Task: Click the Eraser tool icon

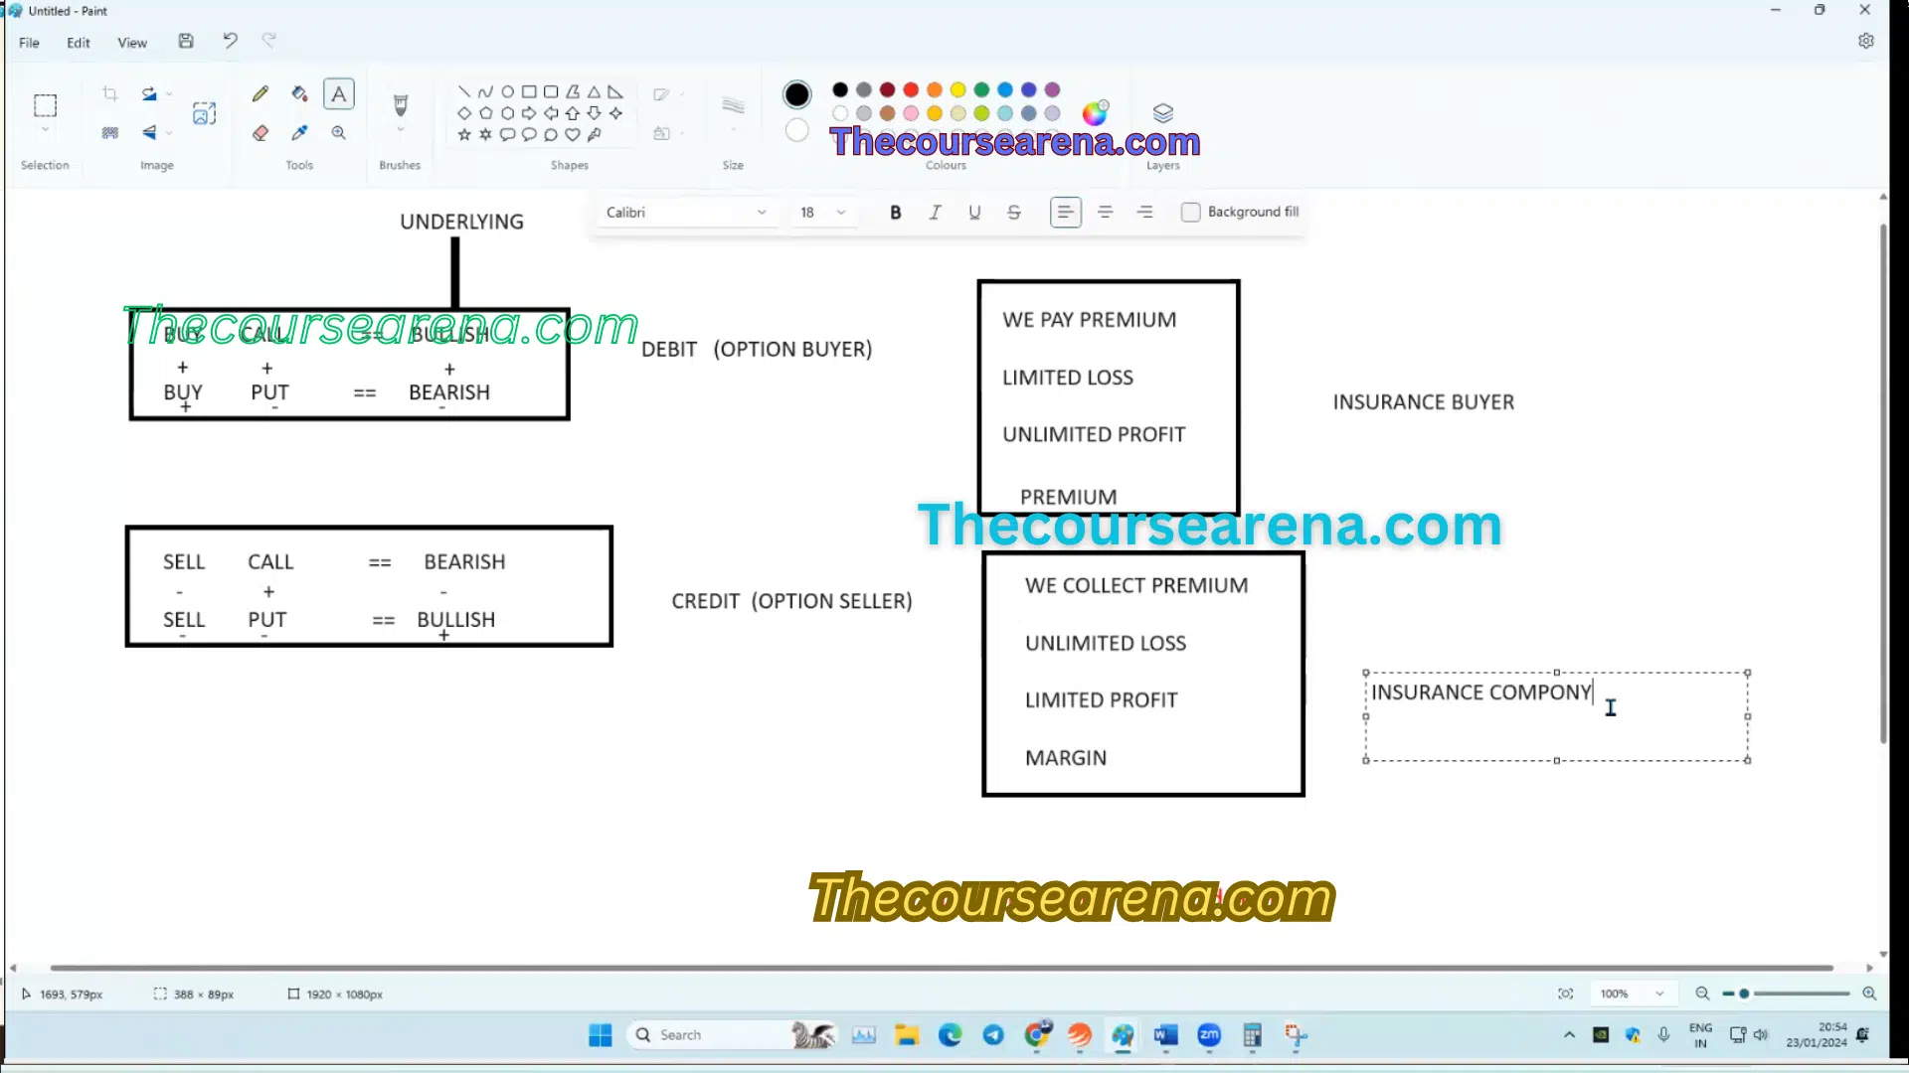Action: click(x=260, y=132)
